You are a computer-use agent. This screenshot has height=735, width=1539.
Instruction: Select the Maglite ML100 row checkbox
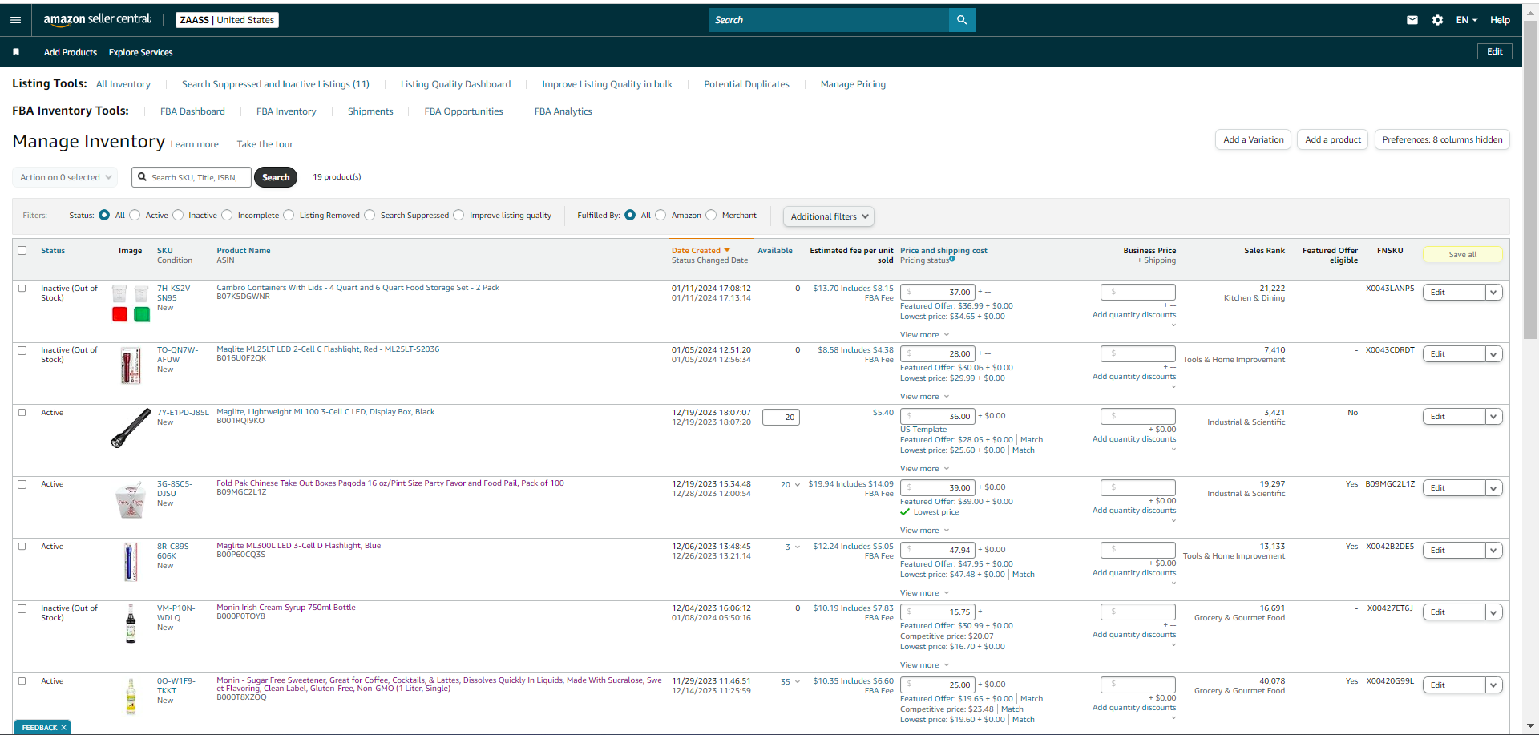[x=22, y=413]
